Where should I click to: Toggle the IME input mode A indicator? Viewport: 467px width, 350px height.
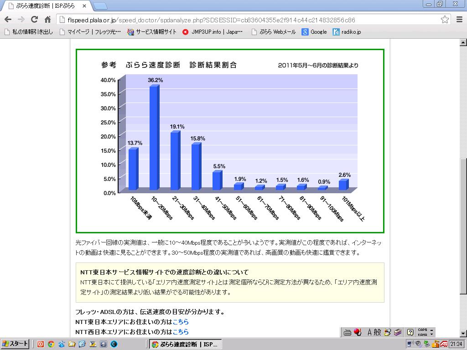370,332
